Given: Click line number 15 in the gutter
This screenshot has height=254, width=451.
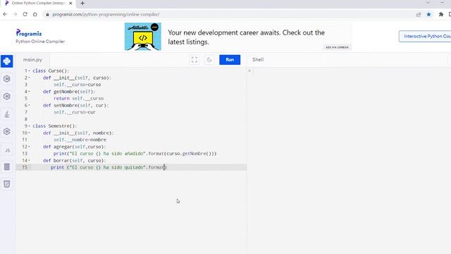Looking at the screenshot, I should tap(25, 167).
